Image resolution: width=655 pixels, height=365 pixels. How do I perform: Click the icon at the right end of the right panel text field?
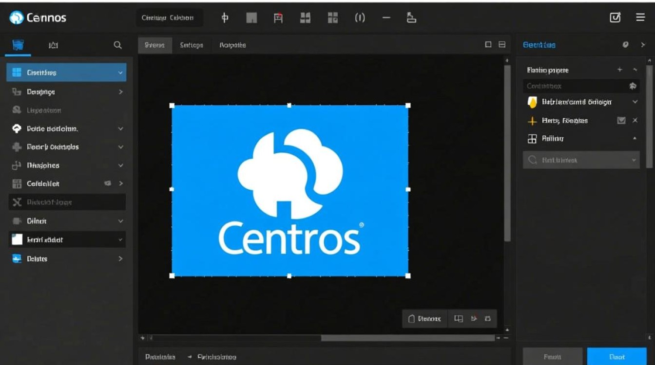coord(633,86)
